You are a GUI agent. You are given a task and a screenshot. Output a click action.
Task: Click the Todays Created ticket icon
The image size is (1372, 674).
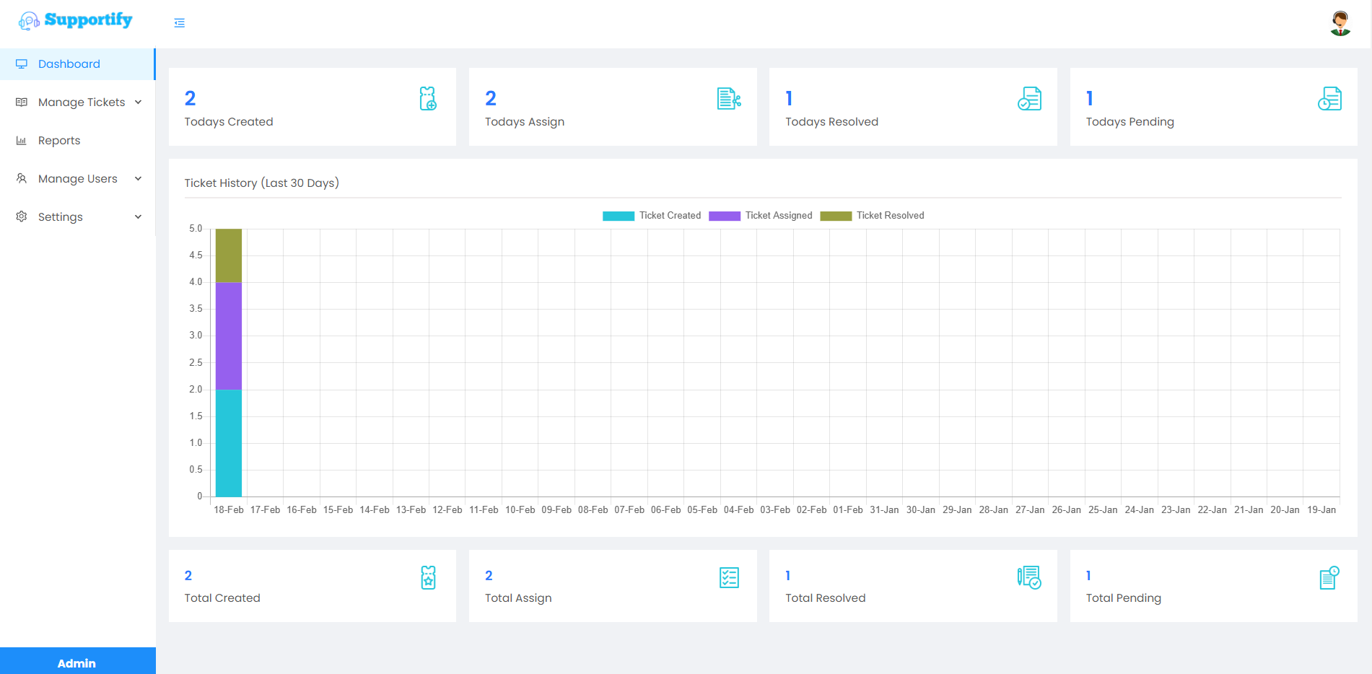click(x=428, y=99)
